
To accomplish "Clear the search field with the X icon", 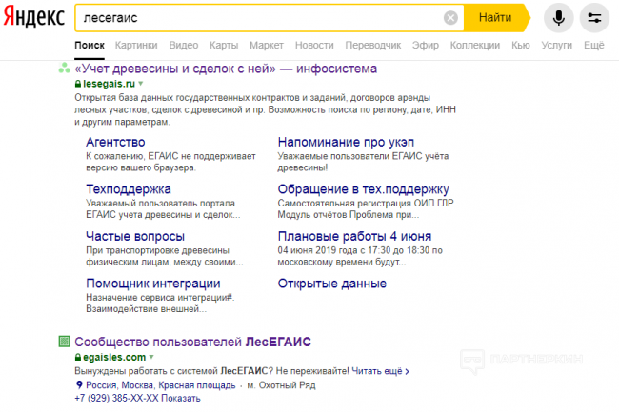I will [450, 18].
